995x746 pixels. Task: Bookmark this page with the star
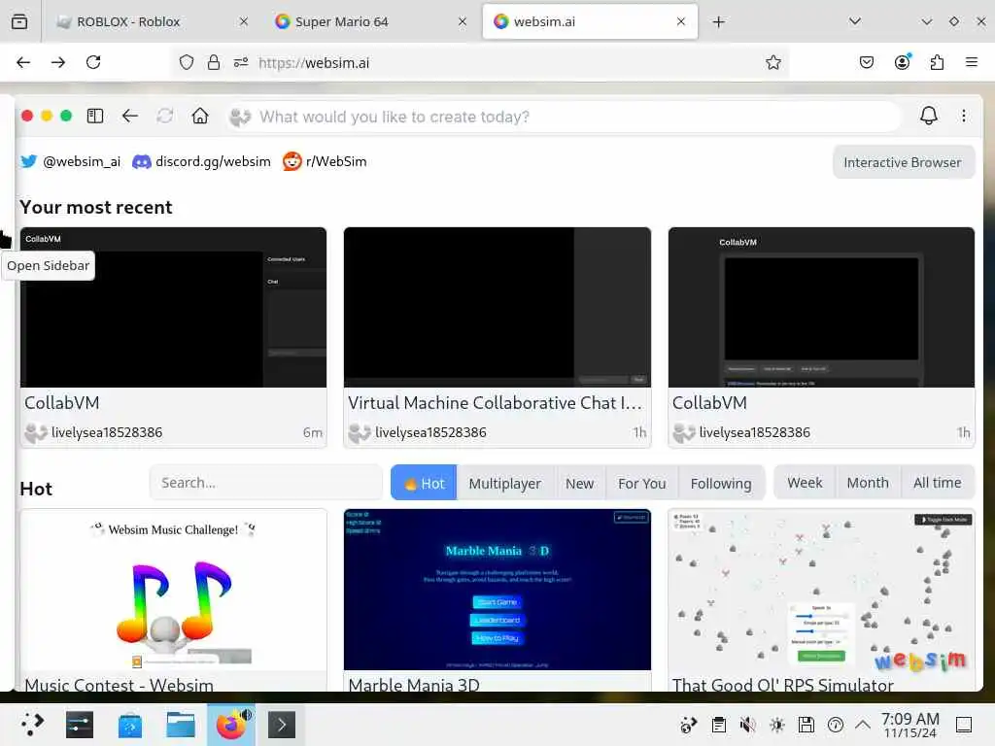(772, 62)
